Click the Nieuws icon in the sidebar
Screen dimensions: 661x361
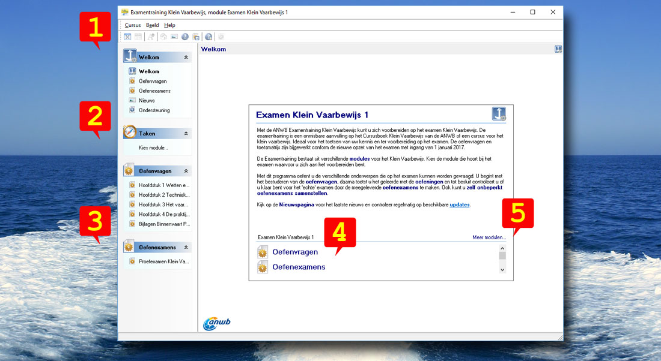pos(133,101)
